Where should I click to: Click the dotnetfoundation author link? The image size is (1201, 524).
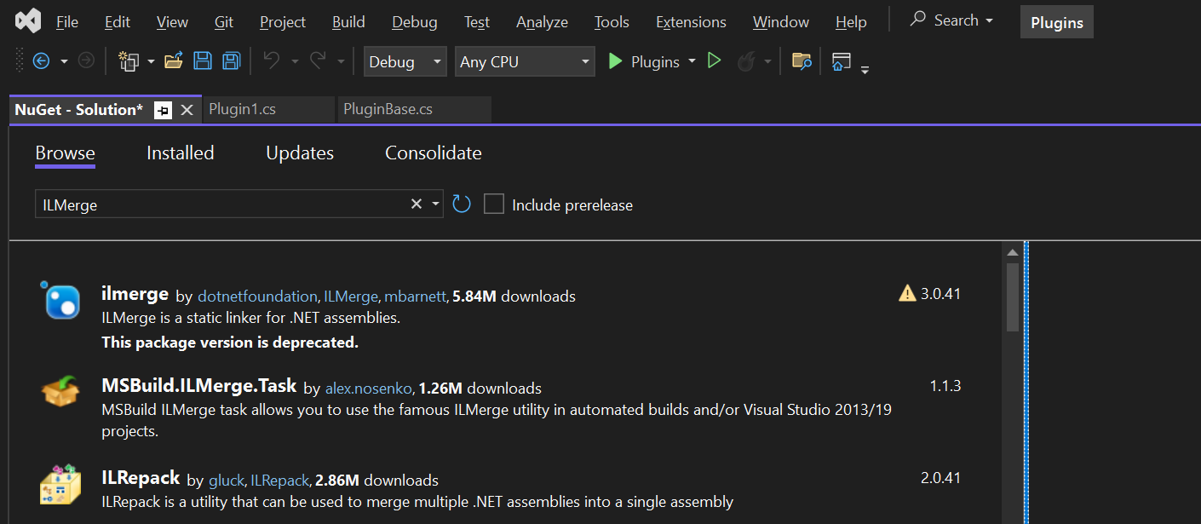point(257,297)
